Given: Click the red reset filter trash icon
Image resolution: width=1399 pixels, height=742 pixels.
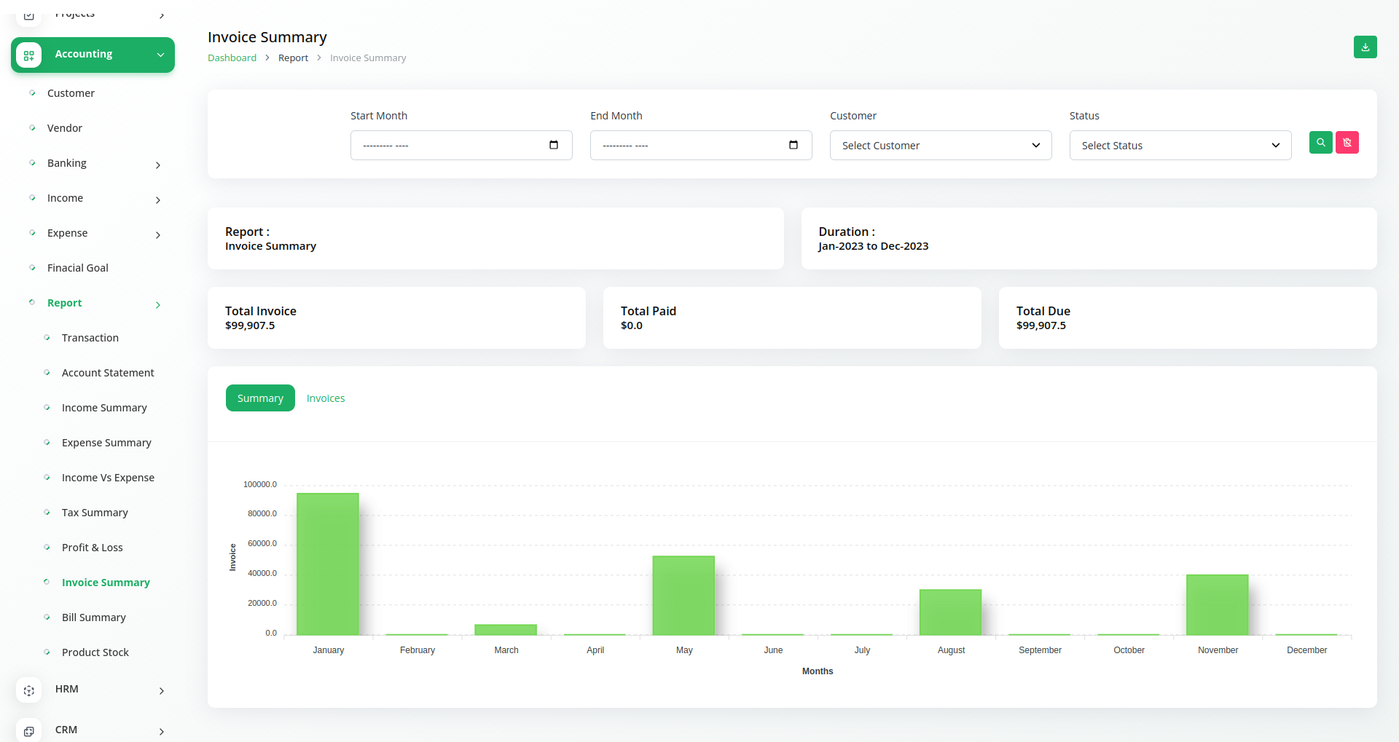Looking at the screenshot, I should pos(1347,143).
